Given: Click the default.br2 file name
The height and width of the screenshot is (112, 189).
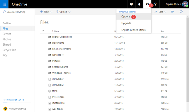Looking at the screenshot, I should pos(58,85).
